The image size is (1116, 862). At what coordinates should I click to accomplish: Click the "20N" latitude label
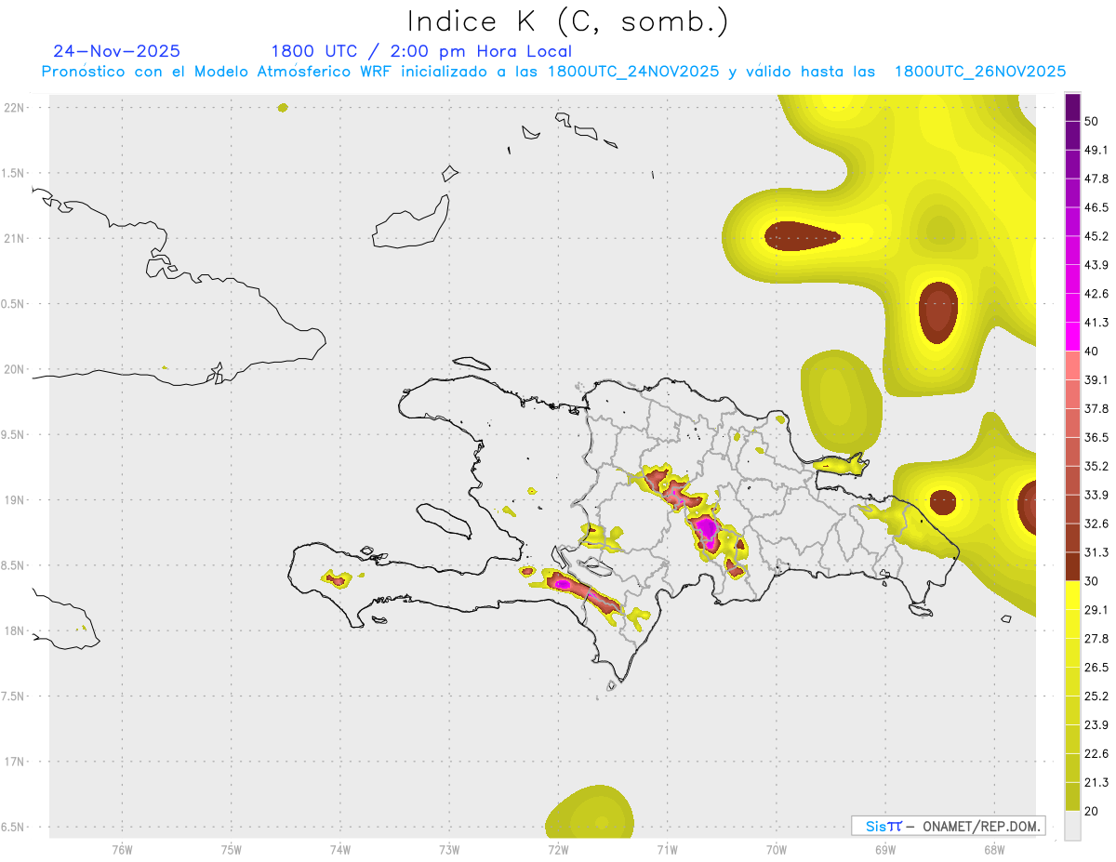13,369
